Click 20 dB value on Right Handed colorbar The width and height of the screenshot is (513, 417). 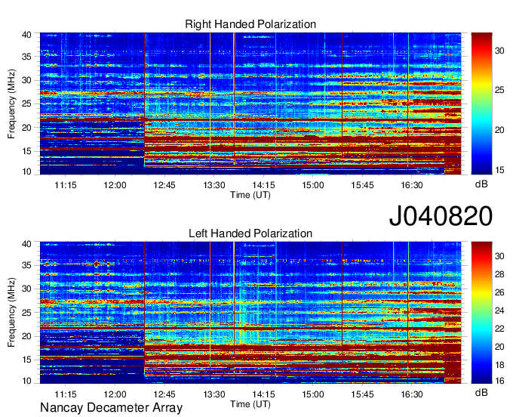pos(499,131)
